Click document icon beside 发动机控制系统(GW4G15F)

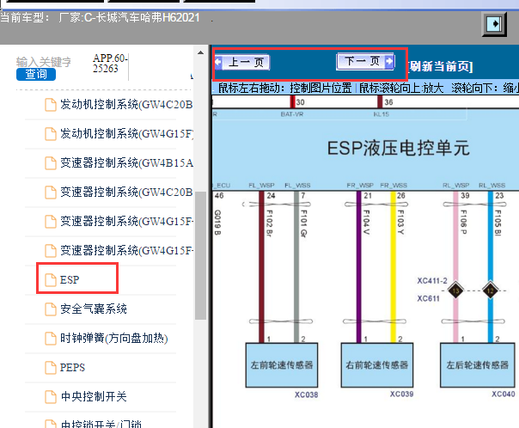pos(51,134)
